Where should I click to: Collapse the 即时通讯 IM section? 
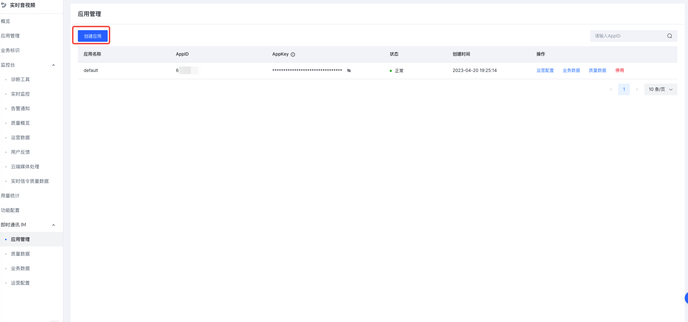[53, 225]
